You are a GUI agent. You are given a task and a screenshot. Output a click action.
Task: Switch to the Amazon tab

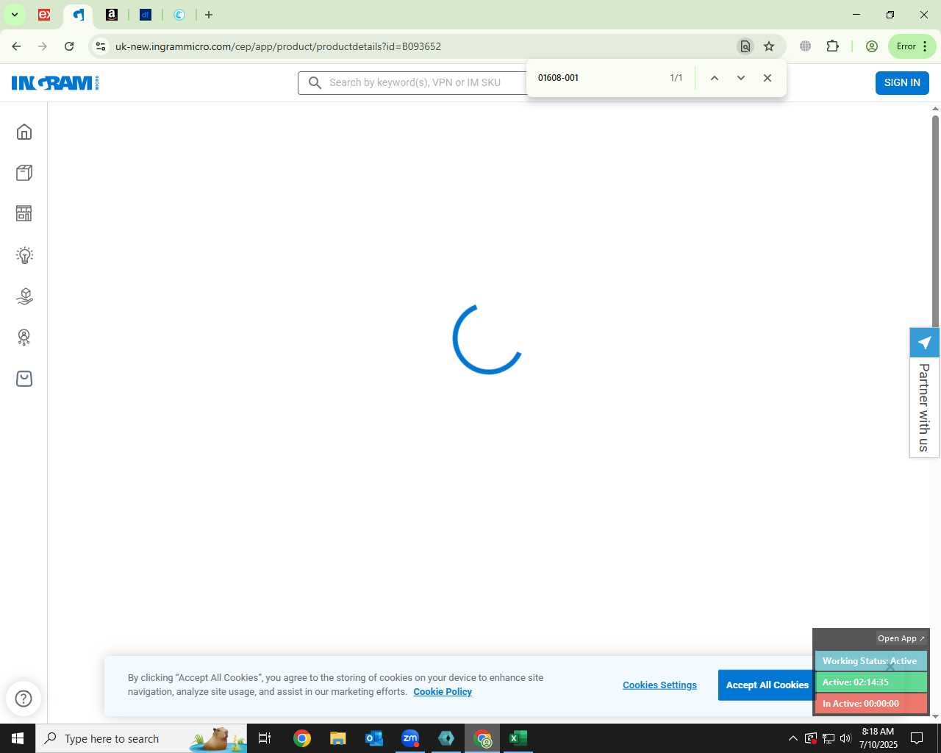[x=112, y=15]
